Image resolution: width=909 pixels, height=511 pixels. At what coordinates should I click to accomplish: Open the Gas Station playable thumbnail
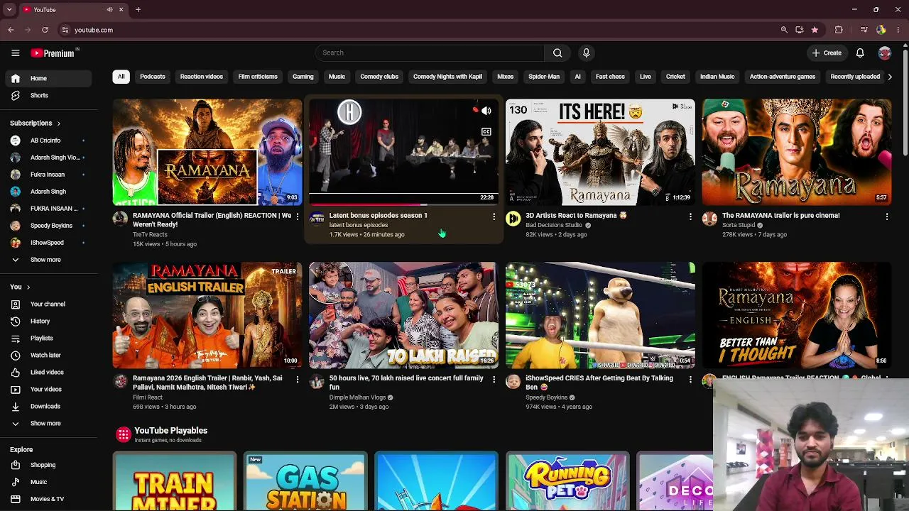pyautogui.click(x=305, y=481)
